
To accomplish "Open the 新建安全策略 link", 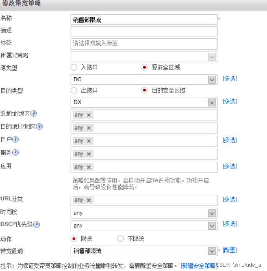I will [x=199, y=266].
